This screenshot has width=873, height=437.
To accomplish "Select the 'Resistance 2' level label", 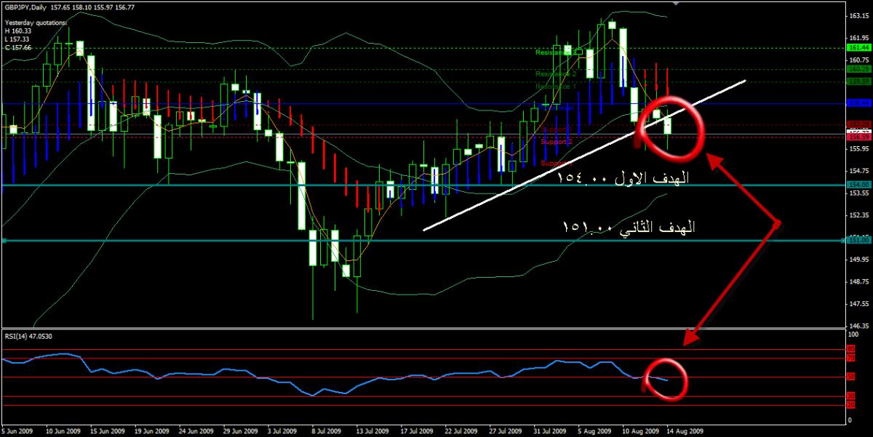I will coord(556,74).
